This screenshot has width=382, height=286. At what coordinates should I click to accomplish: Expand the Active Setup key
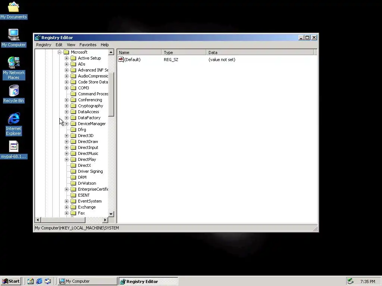pyautogui.click(x=66, y=58)
